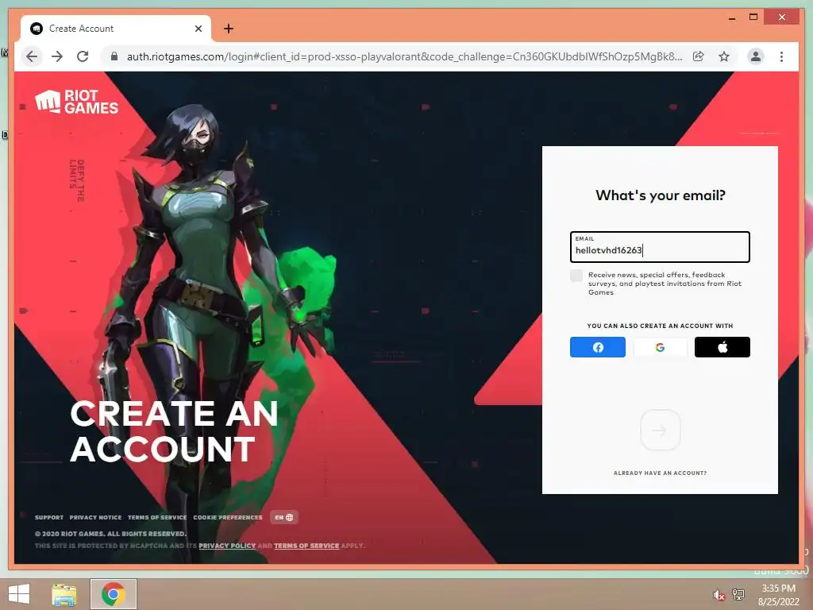Click the "Create an Account" banner text

click(174, 431)
